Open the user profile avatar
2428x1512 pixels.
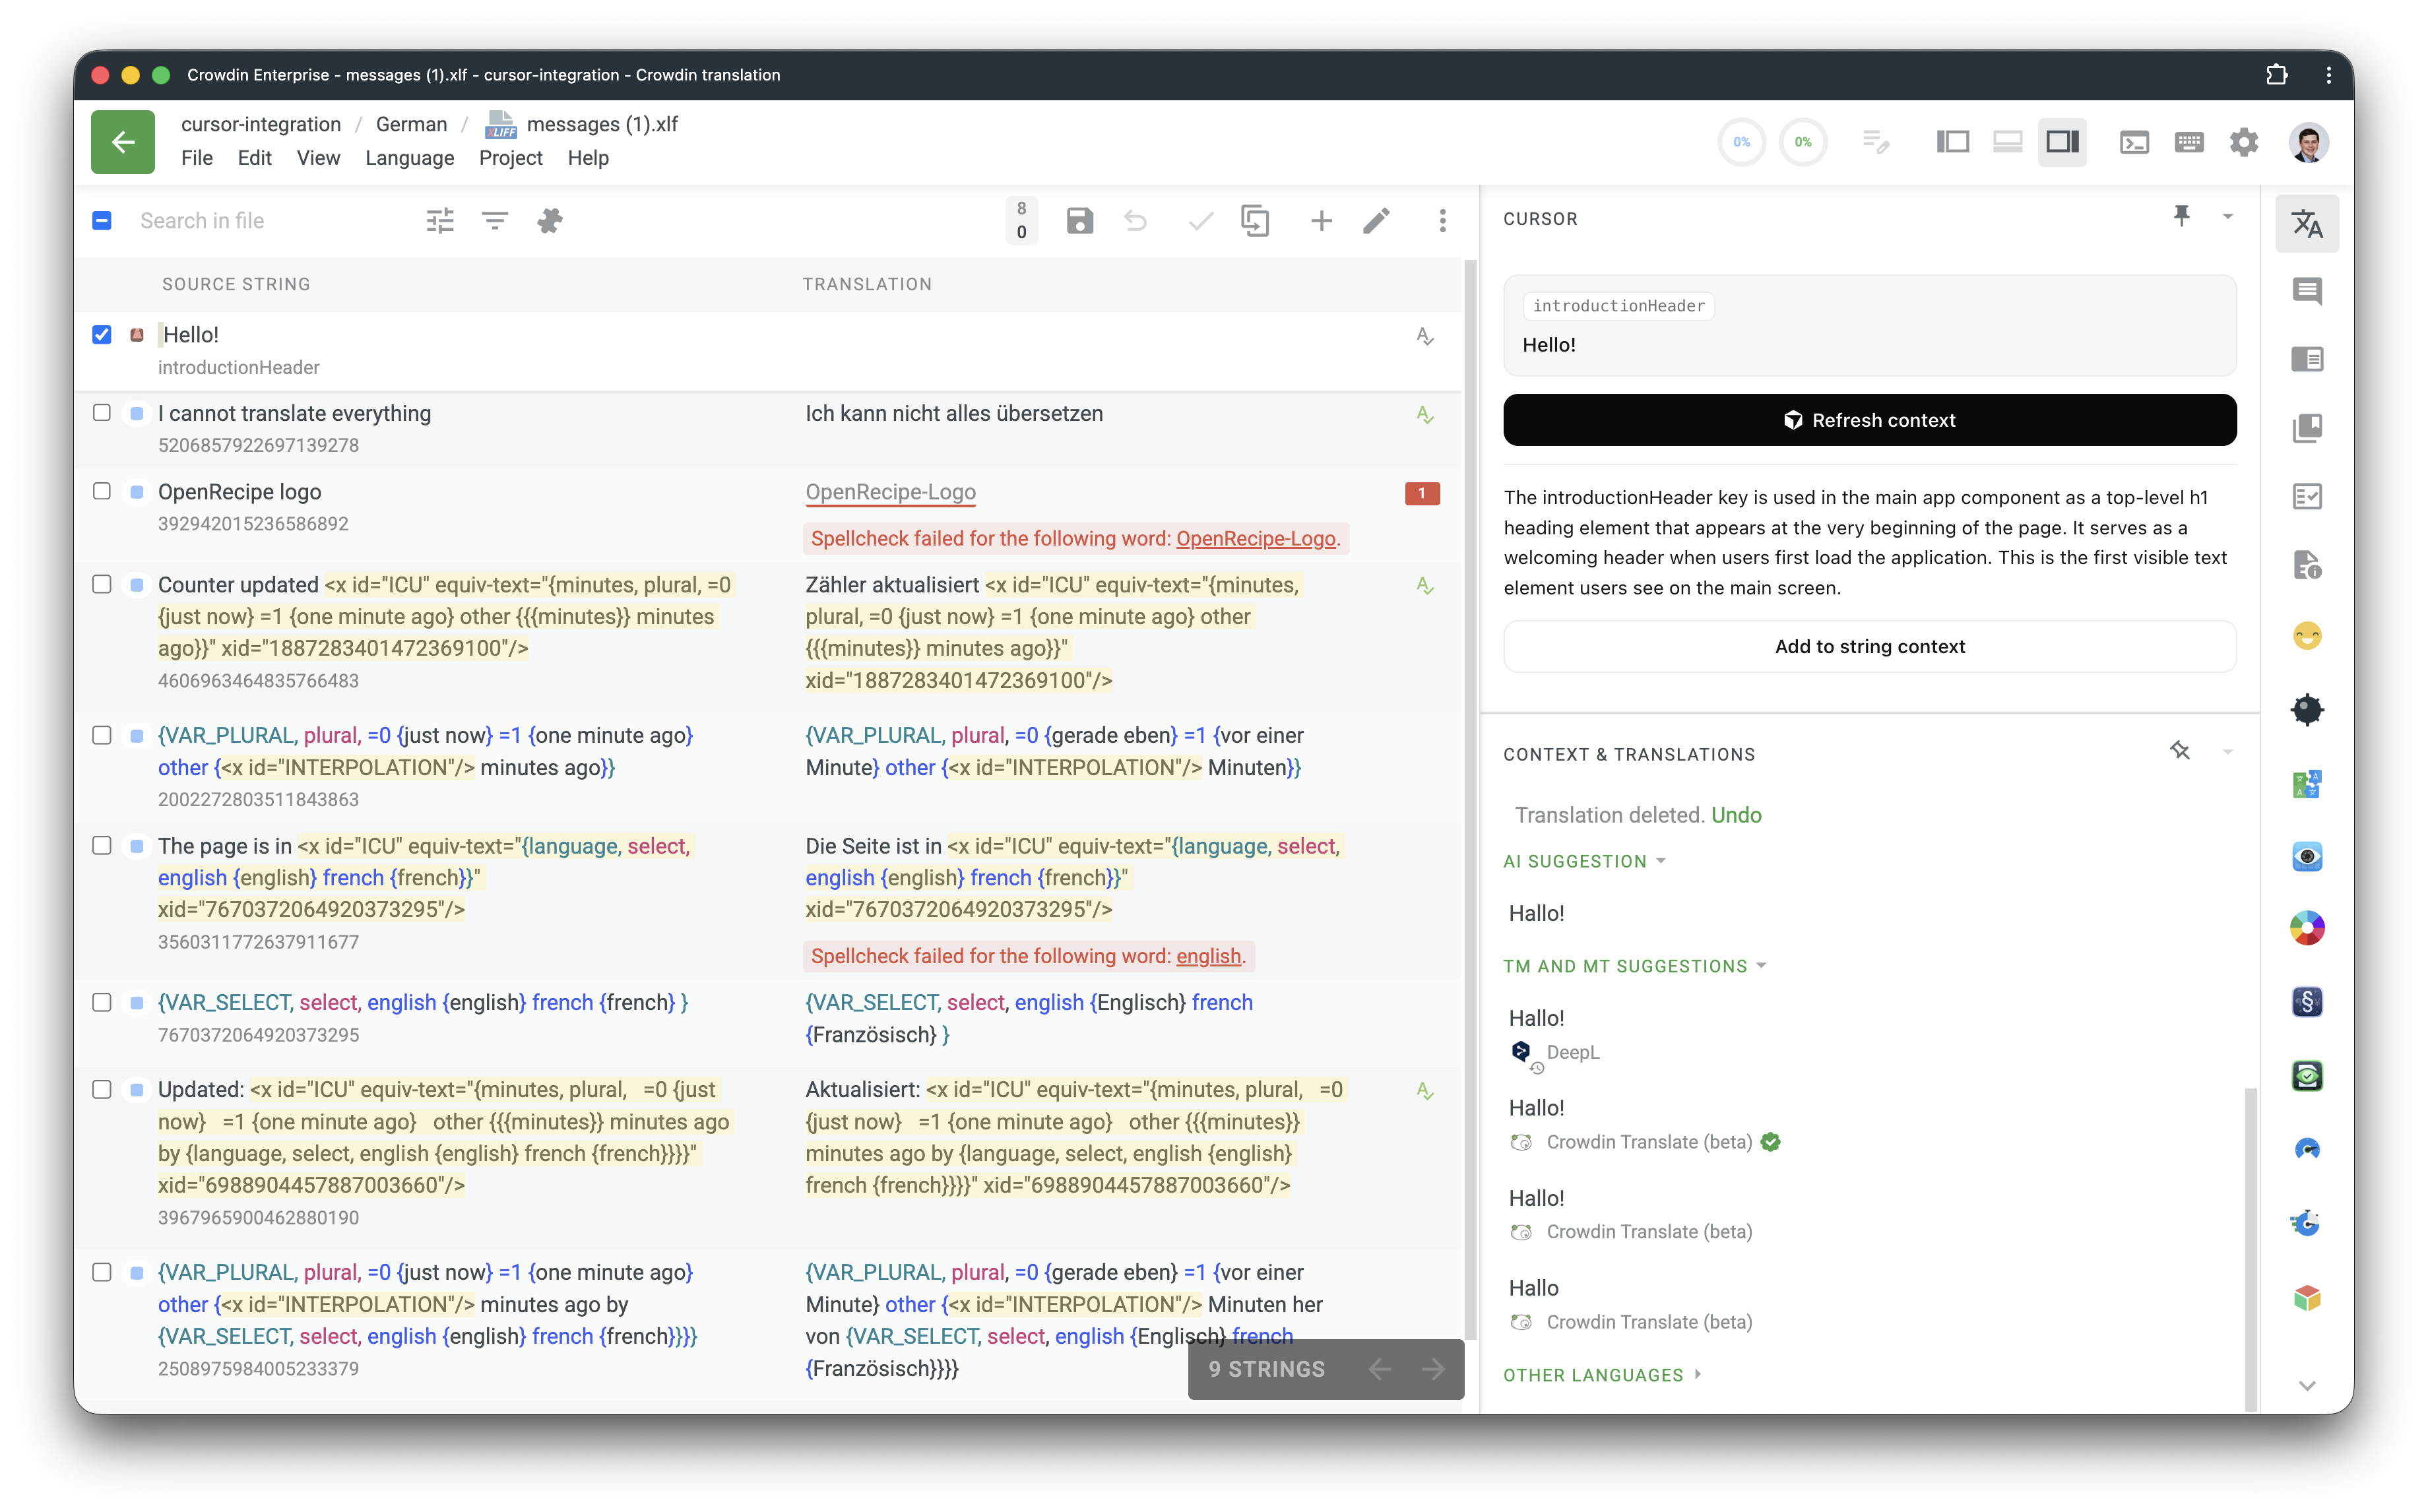tap(2308, 142)
